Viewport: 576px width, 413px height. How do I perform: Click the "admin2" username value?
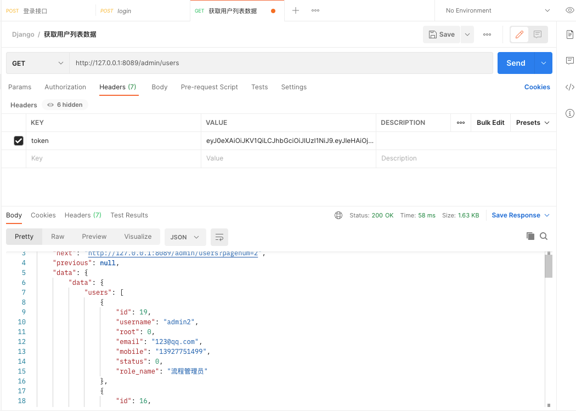point(179,322)
